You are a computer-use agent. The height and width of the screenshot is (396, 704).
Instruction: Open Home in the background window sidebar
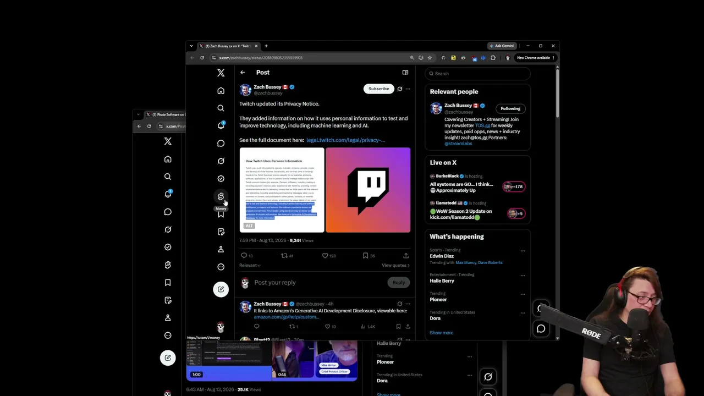tap(168, 159)
